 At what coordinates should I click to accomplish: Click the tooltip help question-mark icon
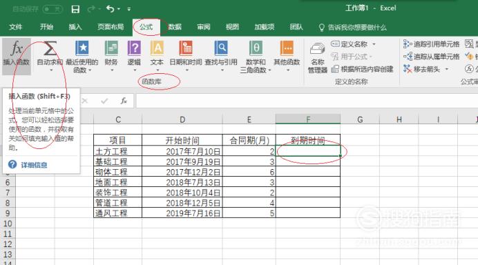(12, 164)
